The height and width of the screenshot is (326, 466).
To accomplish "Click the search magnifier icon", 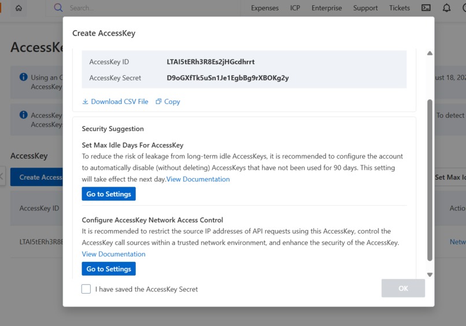I will [x=58, y=8].
